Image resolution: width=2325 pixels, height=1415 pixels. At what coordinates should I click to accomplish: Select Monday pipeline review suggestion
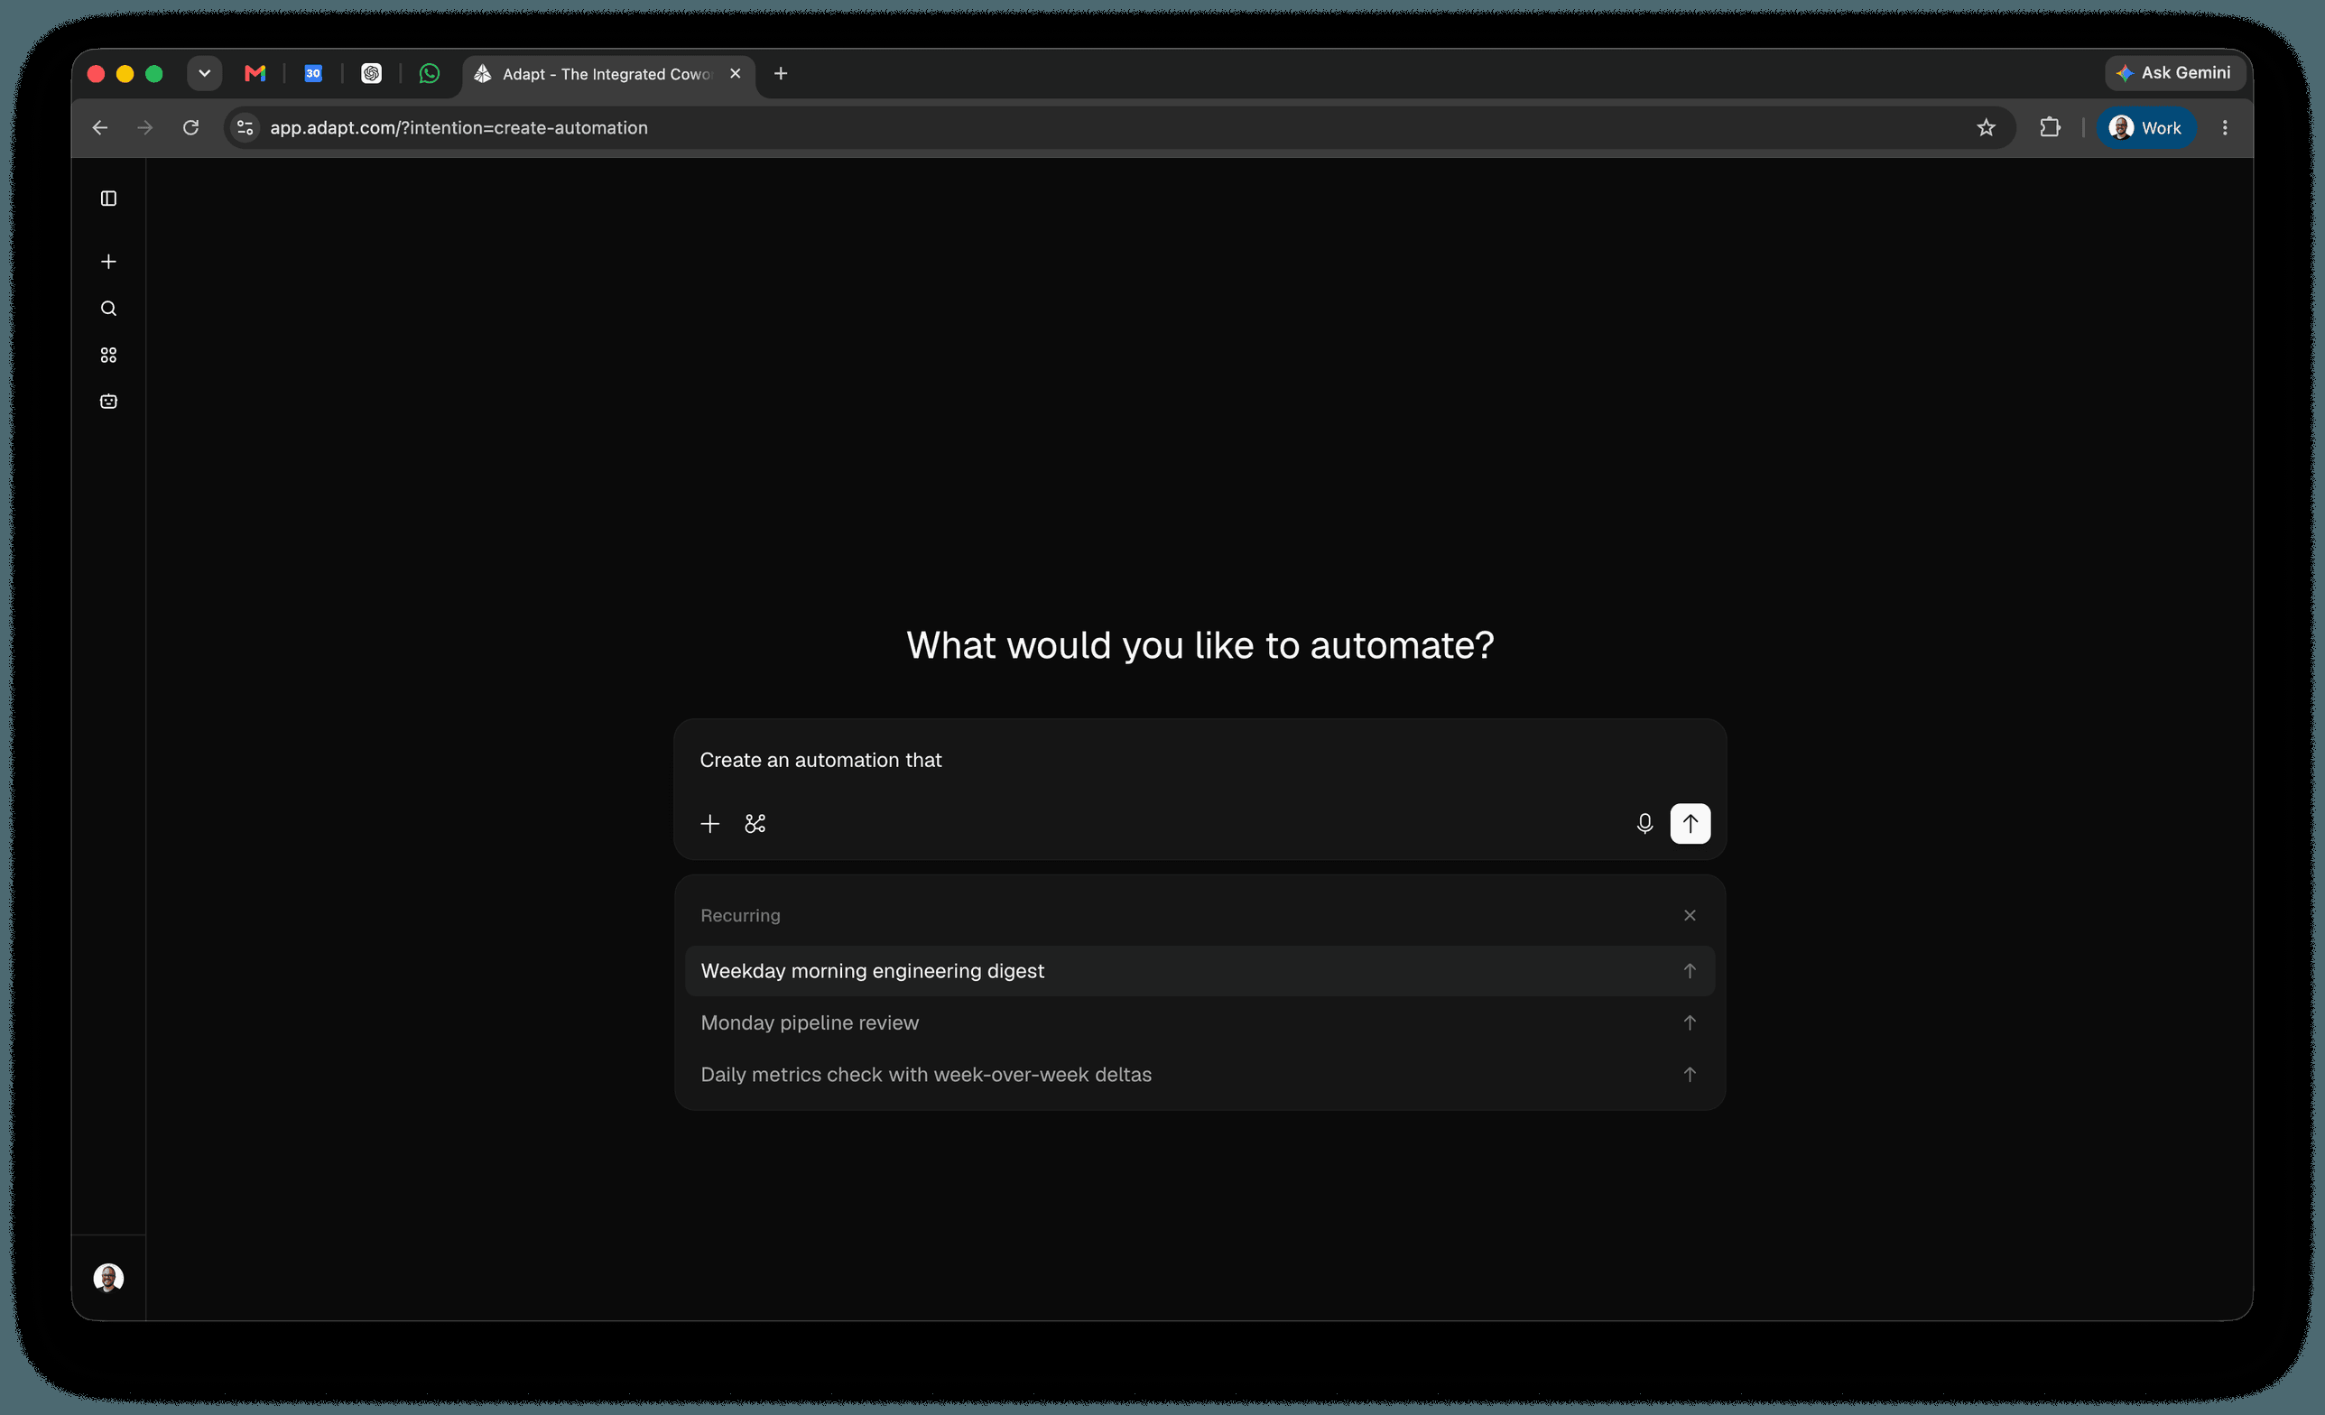(1200, 1022)
